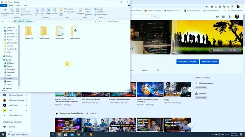Click Search Pictures input box

[x=116, y=21]
